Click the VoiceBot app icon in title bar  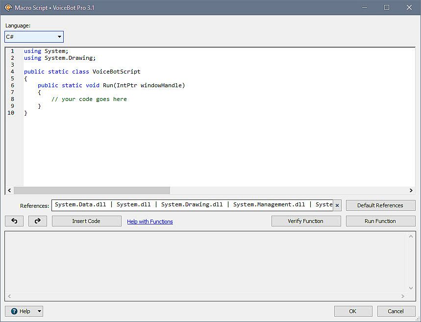coord(8,8)
